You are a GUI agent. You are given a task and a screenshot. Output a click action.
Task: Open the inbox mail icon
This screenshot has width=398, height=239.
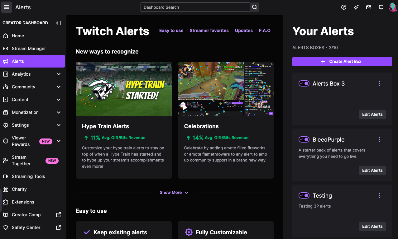click(369, 7)
